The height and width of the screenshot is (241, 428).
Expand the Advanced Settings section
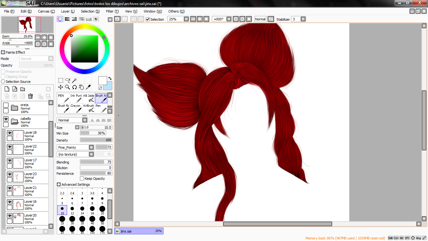pyautogui.click(x=59, y=185)
